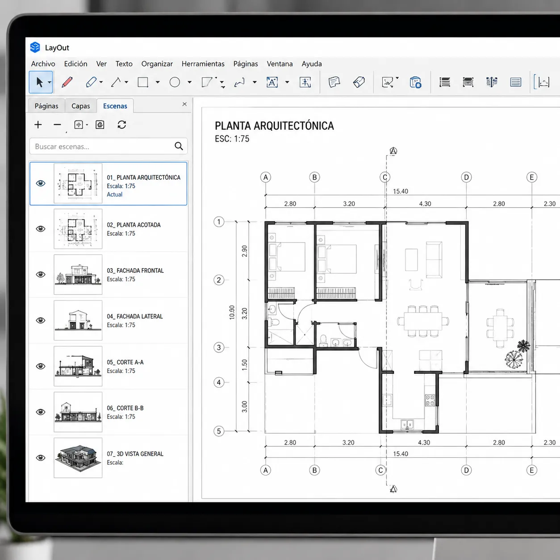
Task: Select the Escenas tab
Action: pos(115,106)
